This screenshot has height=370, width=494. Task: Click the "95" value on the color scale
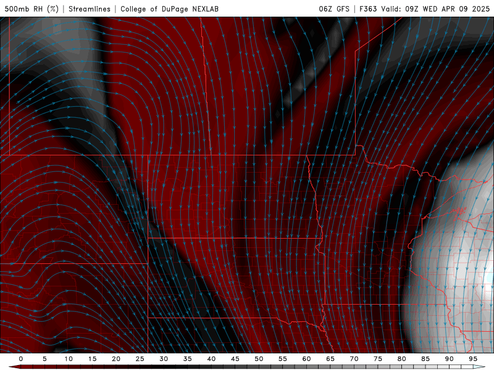pyautogui.click(x=473, y=359)
